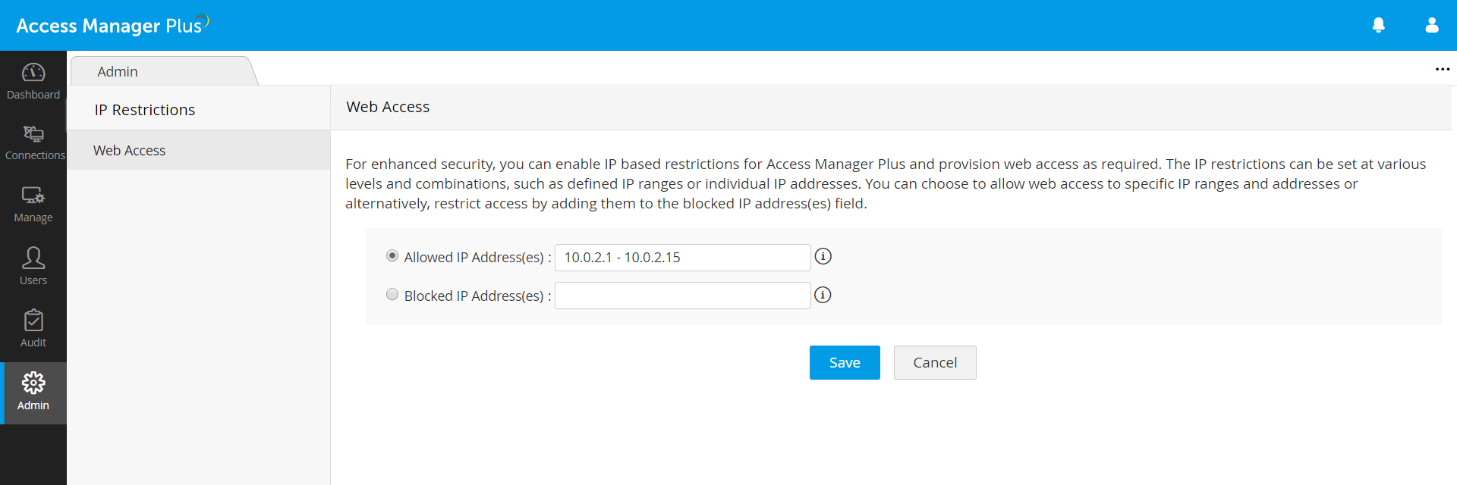Select the Allowed IP Address(es) radio button

click(x=392, y=256)
